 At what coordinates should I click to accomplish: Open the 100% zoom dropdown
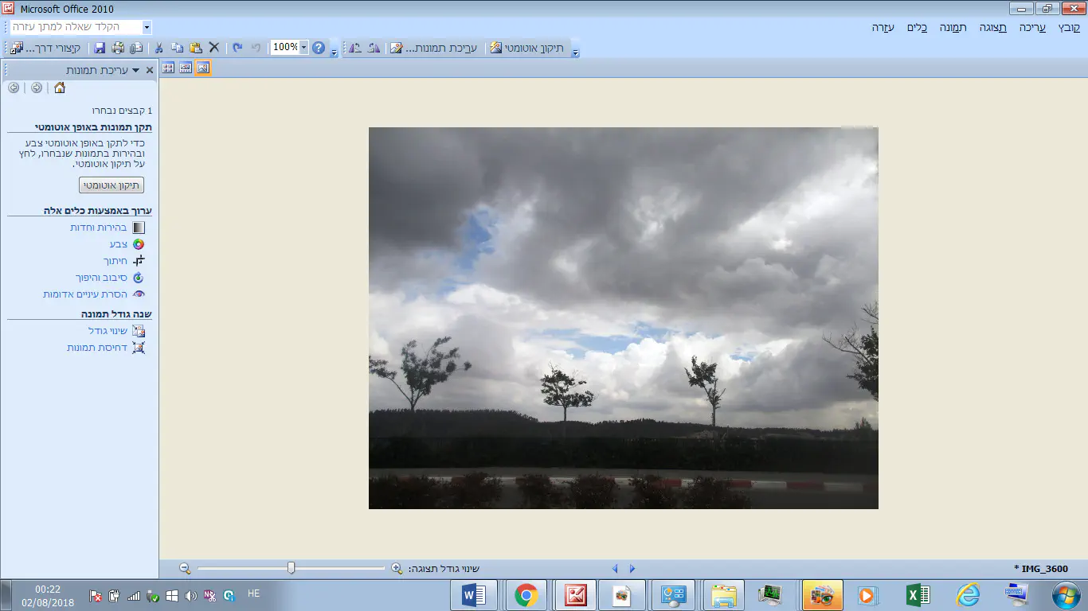pos(303,48)
